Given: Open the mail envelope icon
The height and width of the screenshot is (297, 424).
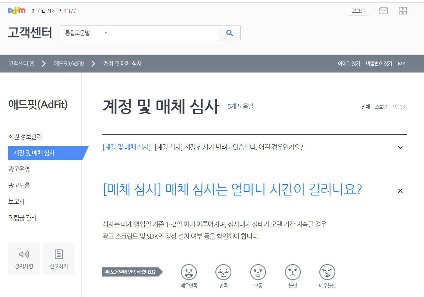Looking at the screenshot, I should tap(384, 11).
